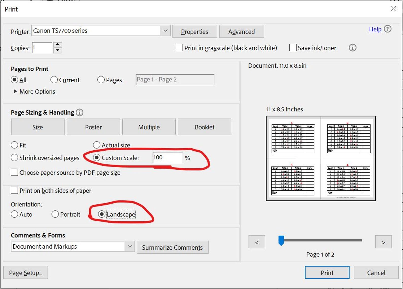Click the page preview thumbnail
This screenshot has height=289, width=403.
tap(321, 158)
